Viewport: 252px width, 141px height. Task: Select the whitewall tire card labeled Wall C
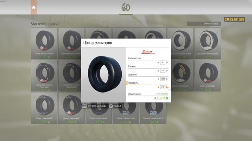[x=208, y=43]
